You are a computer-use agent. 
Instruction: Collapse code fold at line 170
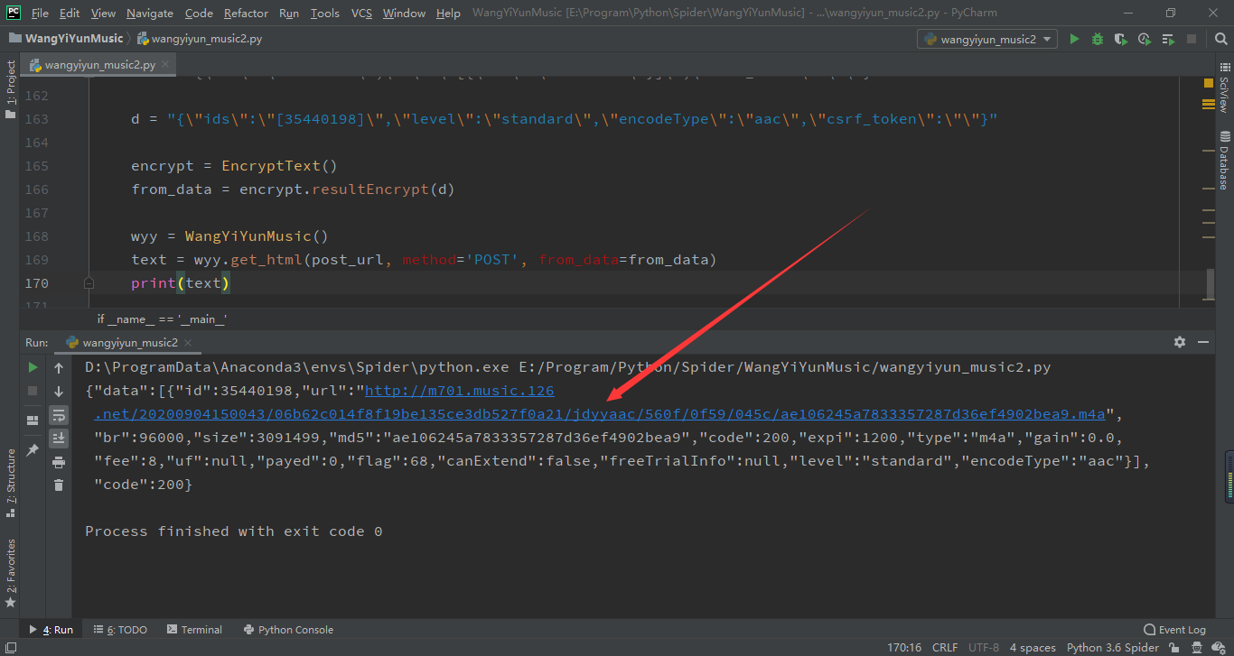pos(89,283)
